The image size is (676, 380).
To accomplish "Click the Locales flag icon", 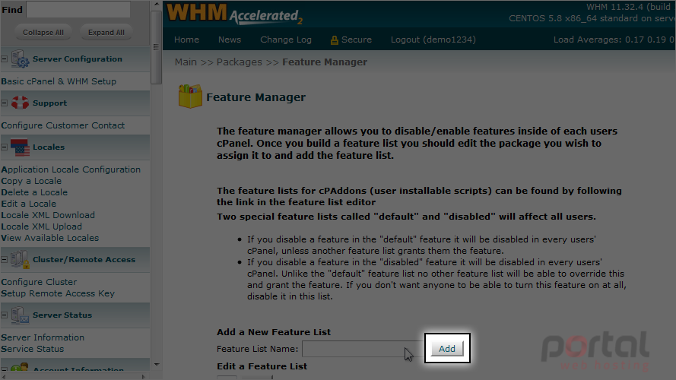I will click(20, 147).
